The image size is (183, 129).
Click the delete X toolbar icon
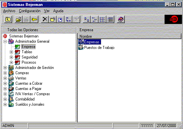tap(45, 19)
